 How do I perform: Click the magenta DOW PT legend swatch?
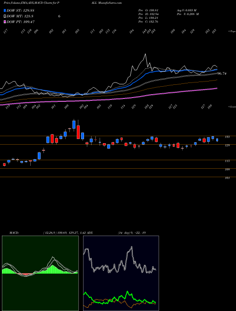pos(5,22)
